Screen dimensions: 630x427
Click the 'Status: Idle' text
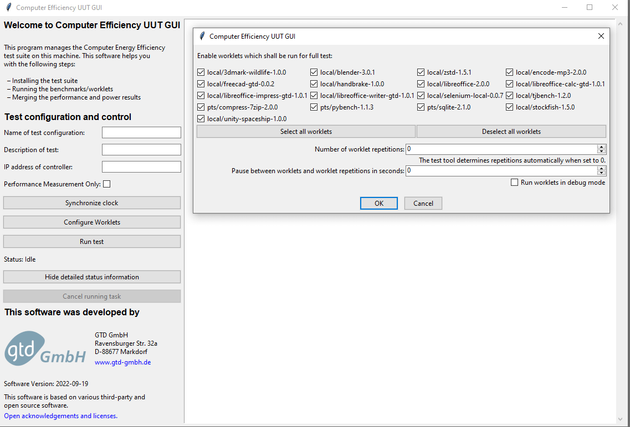click(x=20, y=259)
